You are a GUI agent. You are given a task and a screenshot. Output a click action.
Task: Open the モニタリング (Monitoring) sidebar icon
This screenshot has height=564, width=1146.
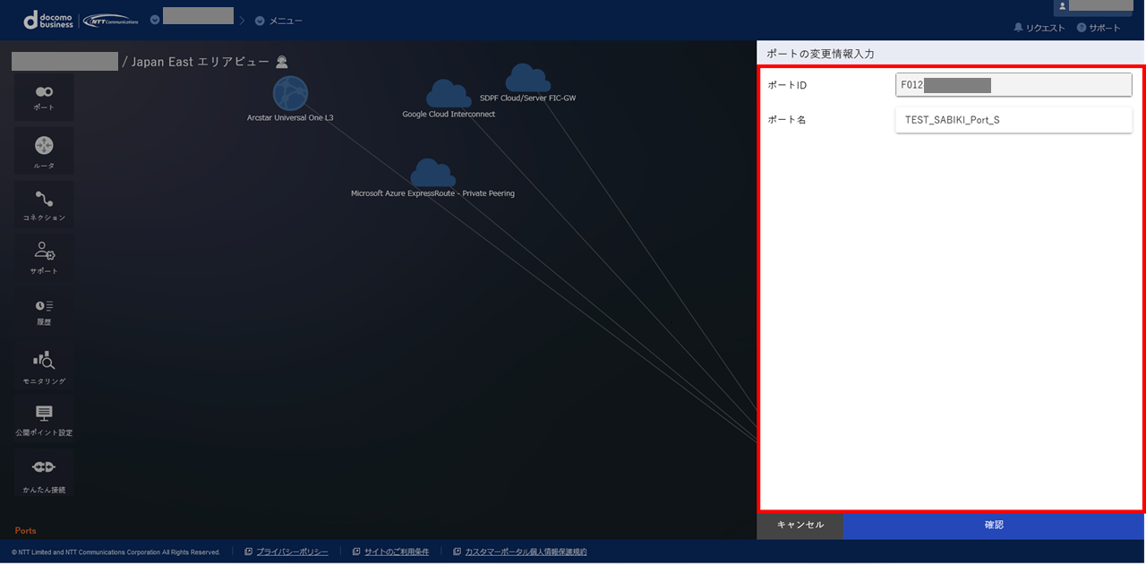click(44, 366)
